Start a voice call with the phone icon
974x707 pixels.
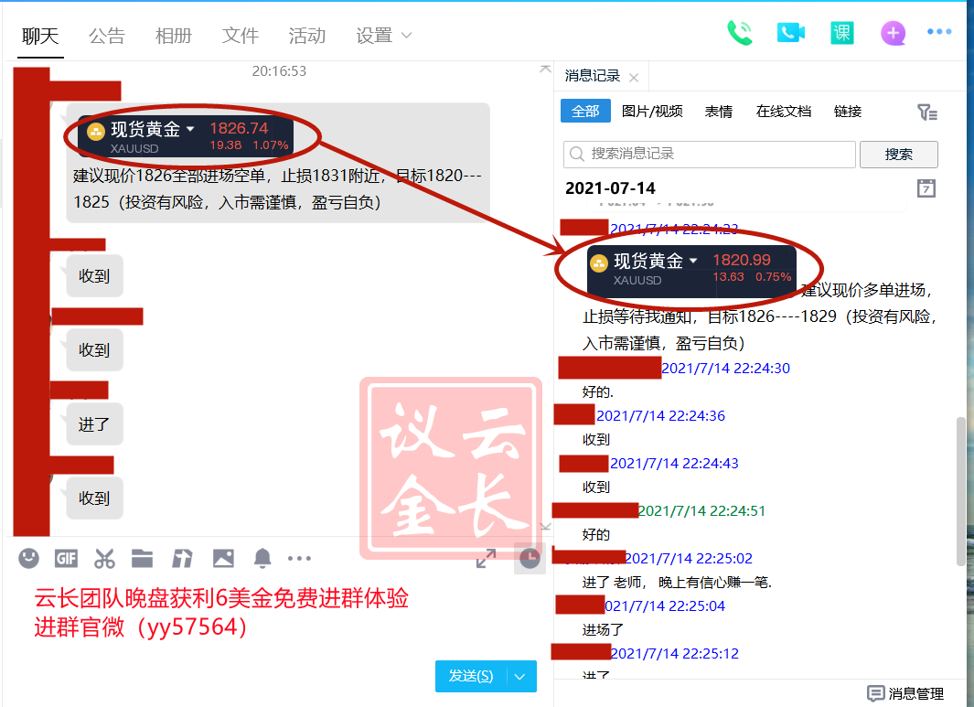click(x=740, y=33)
